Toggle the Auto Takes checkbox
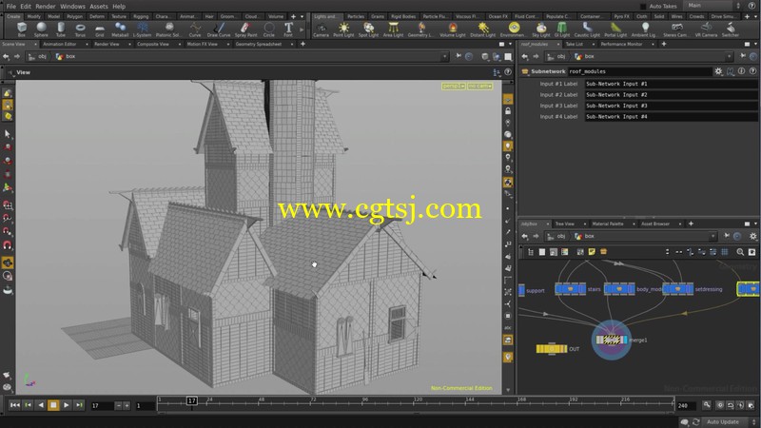This screenshot has width=761, height=428. pyautogui.click(x=643, y=7)
